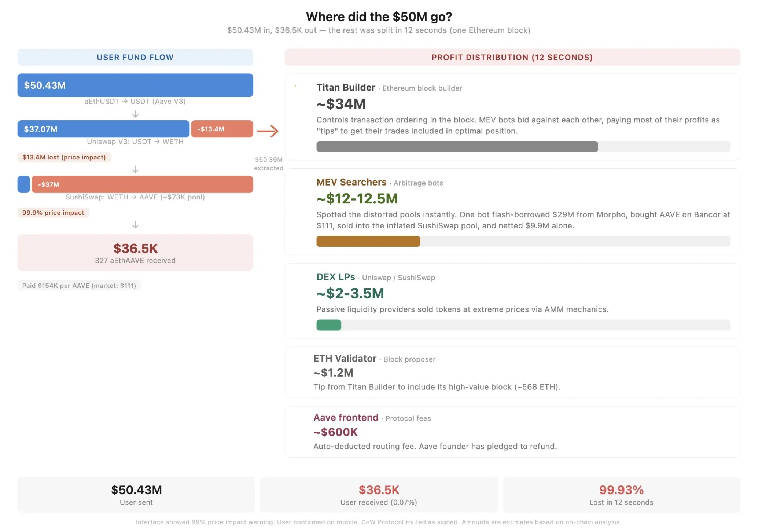The image size is (762, 528).
Task: Click the blue $50.43M bar
Action: click(135, 85)
